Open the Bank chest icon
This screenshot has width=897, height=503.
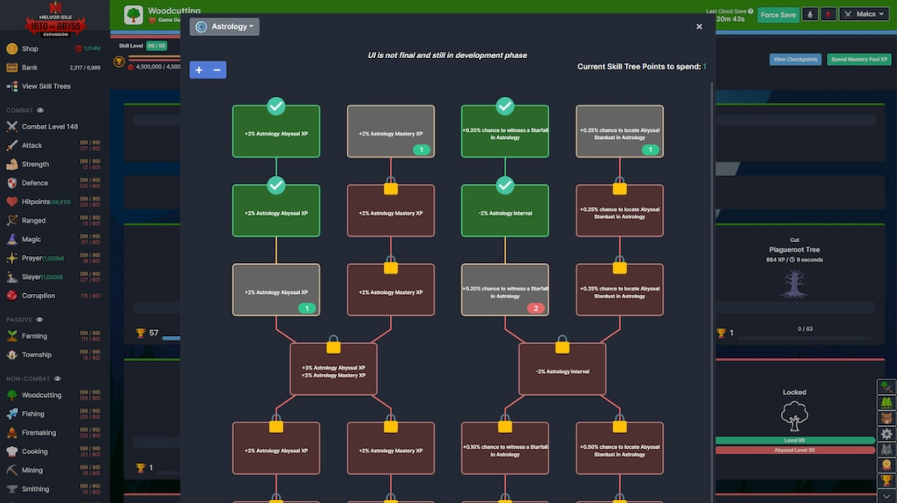point(12,67)
